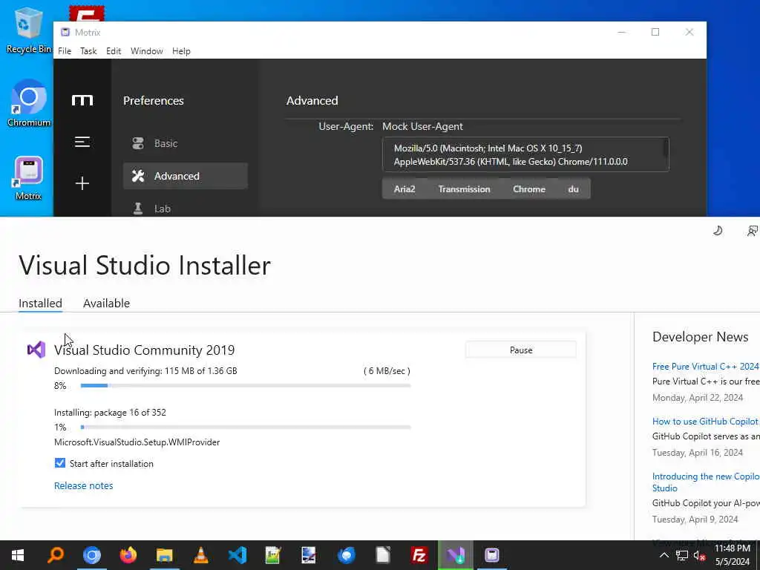Click the Visual Studio Community logo icon
The height and width of the screenshot is (570, 760).
[x=36, y=350]
